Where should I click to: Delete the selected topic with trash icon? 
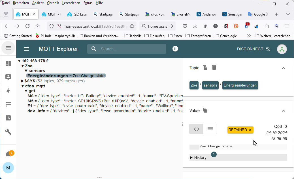point(214,68)
